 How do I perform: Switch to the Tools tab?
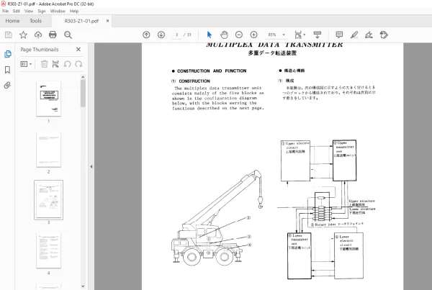pos(35,21)
